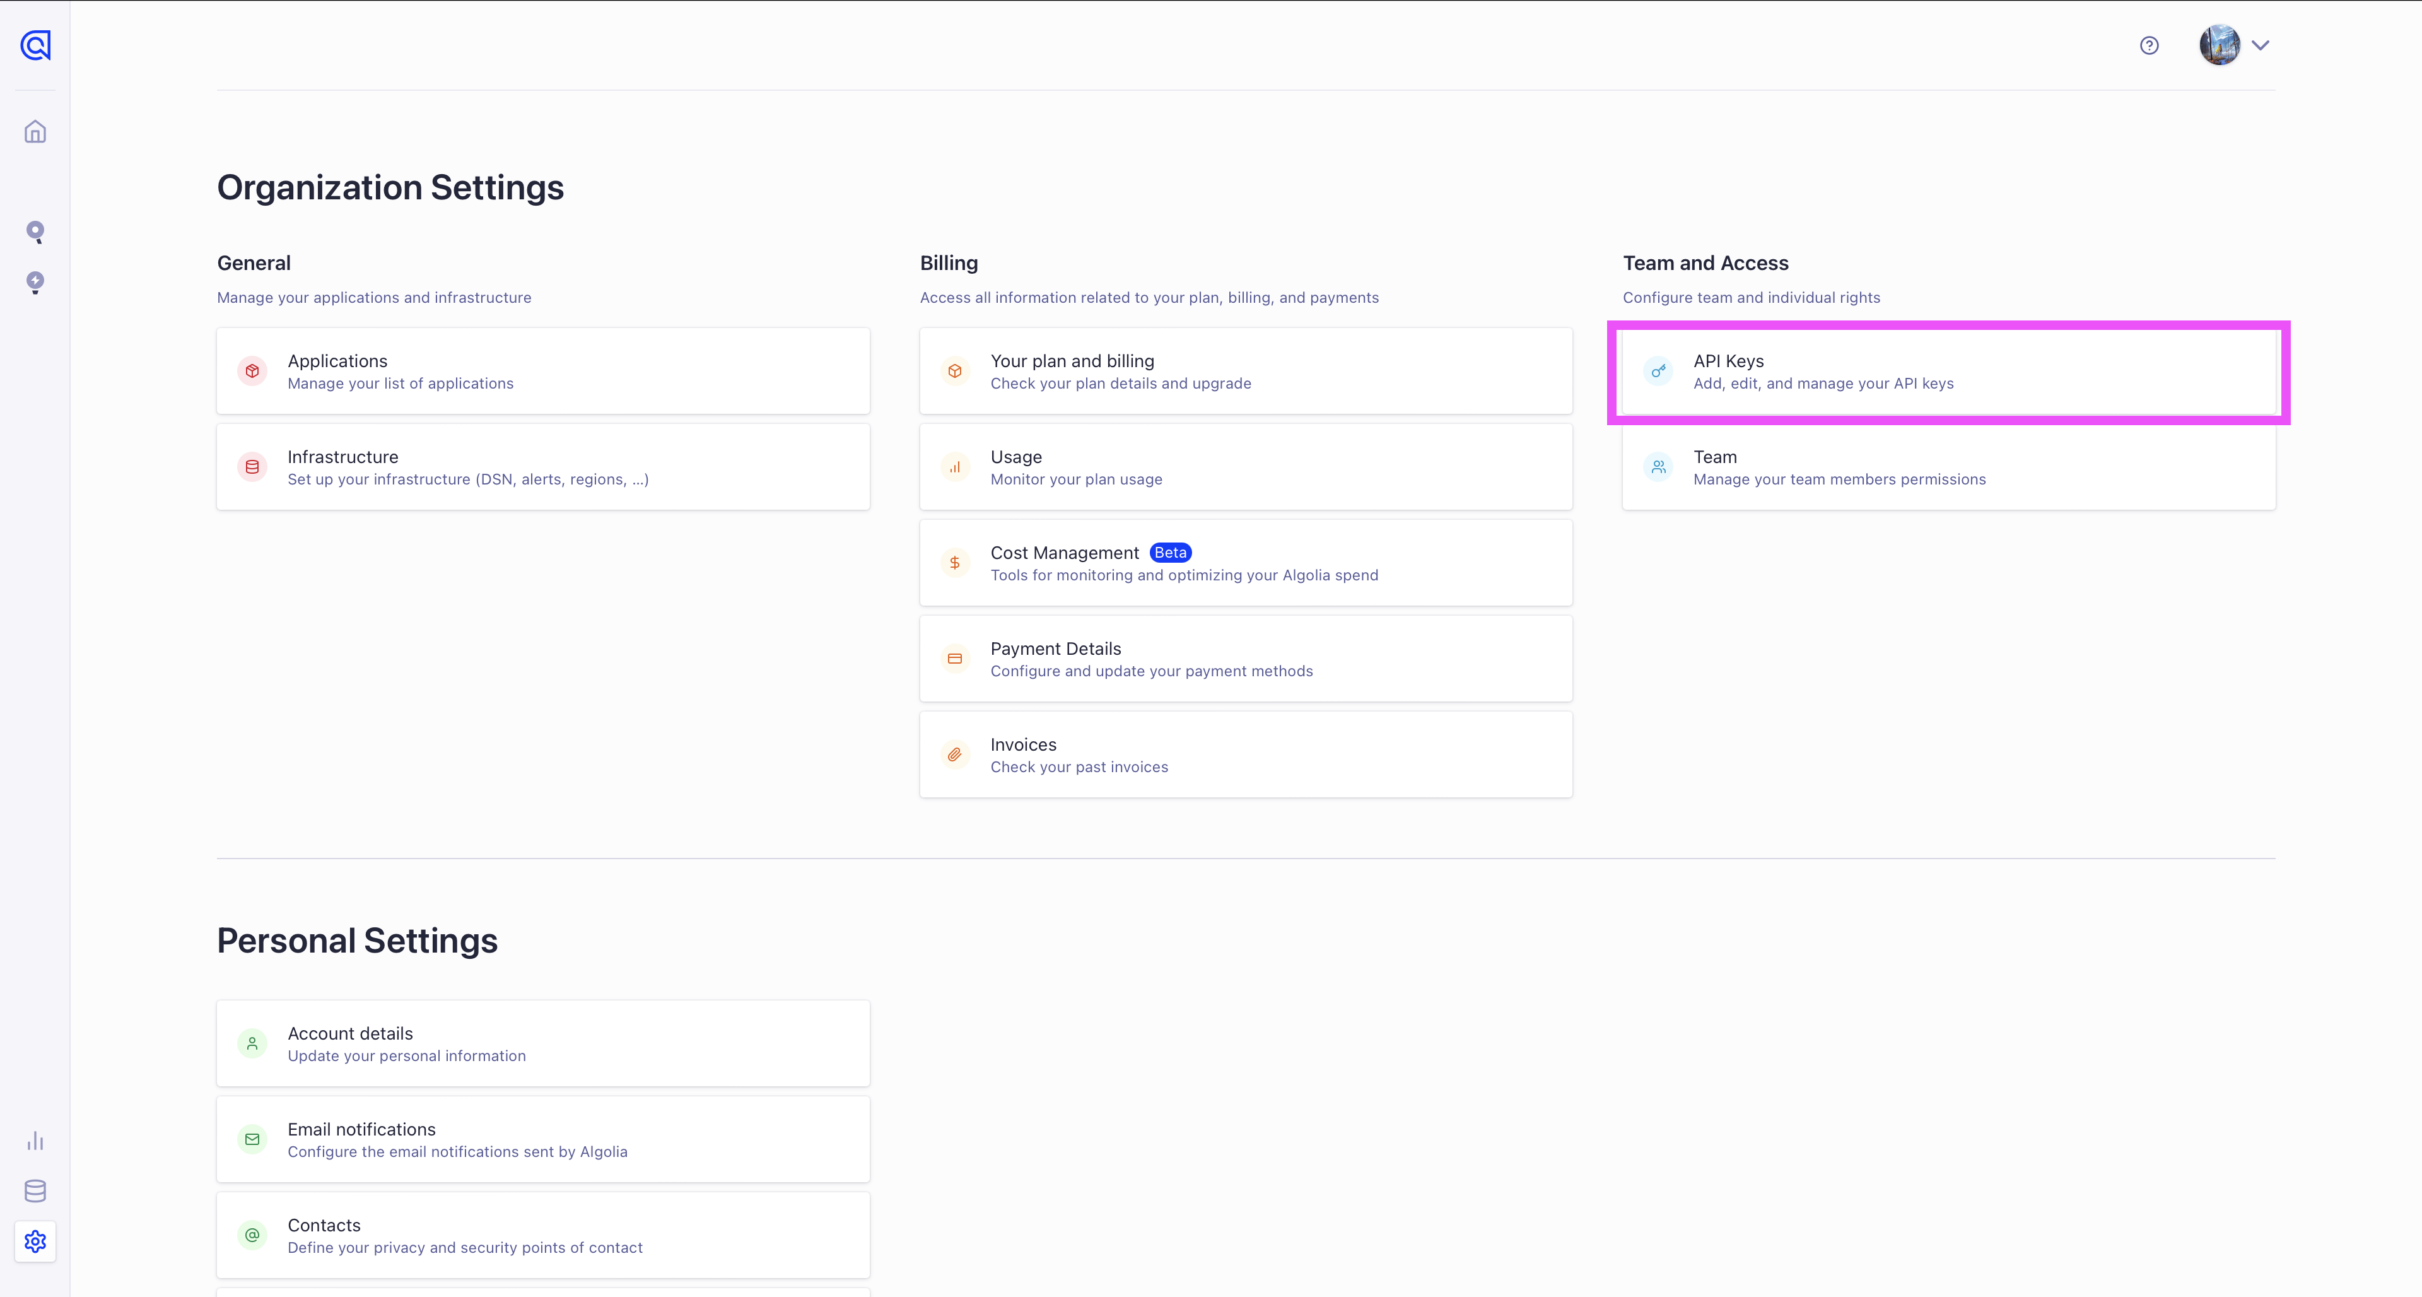Open the Recommend lightning icon in the sidebar
Viewport: 2422px width, 1297px height.
[35, 282]
